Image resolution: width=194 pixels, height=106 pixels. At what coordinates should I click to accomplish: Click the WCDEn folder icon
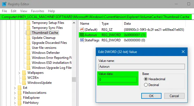pyautogui.click(x=24, y=77)
